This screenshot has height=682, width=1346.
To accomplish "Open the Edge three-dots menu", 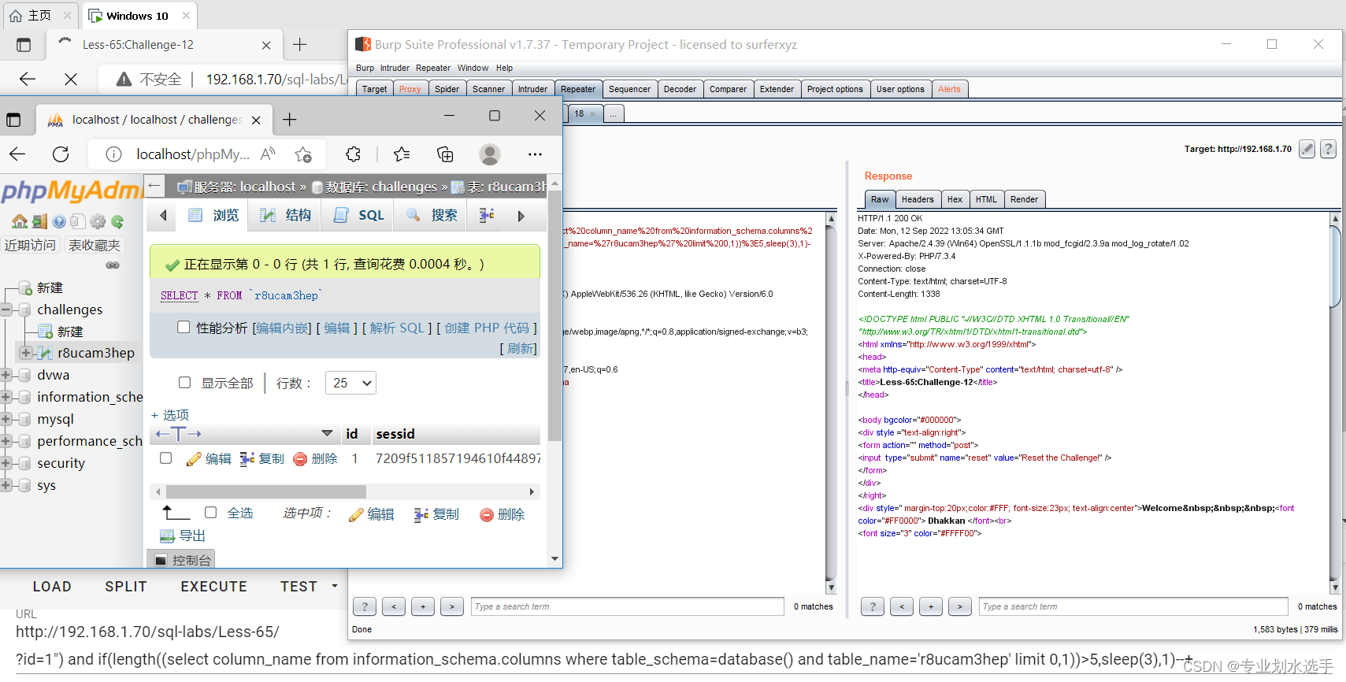I will coord(535,154).
